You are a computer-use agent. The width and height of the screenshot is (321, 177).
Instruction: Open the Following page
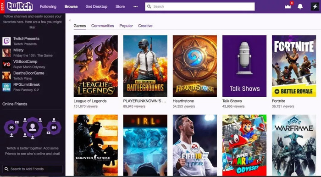[x=48, y=6]
